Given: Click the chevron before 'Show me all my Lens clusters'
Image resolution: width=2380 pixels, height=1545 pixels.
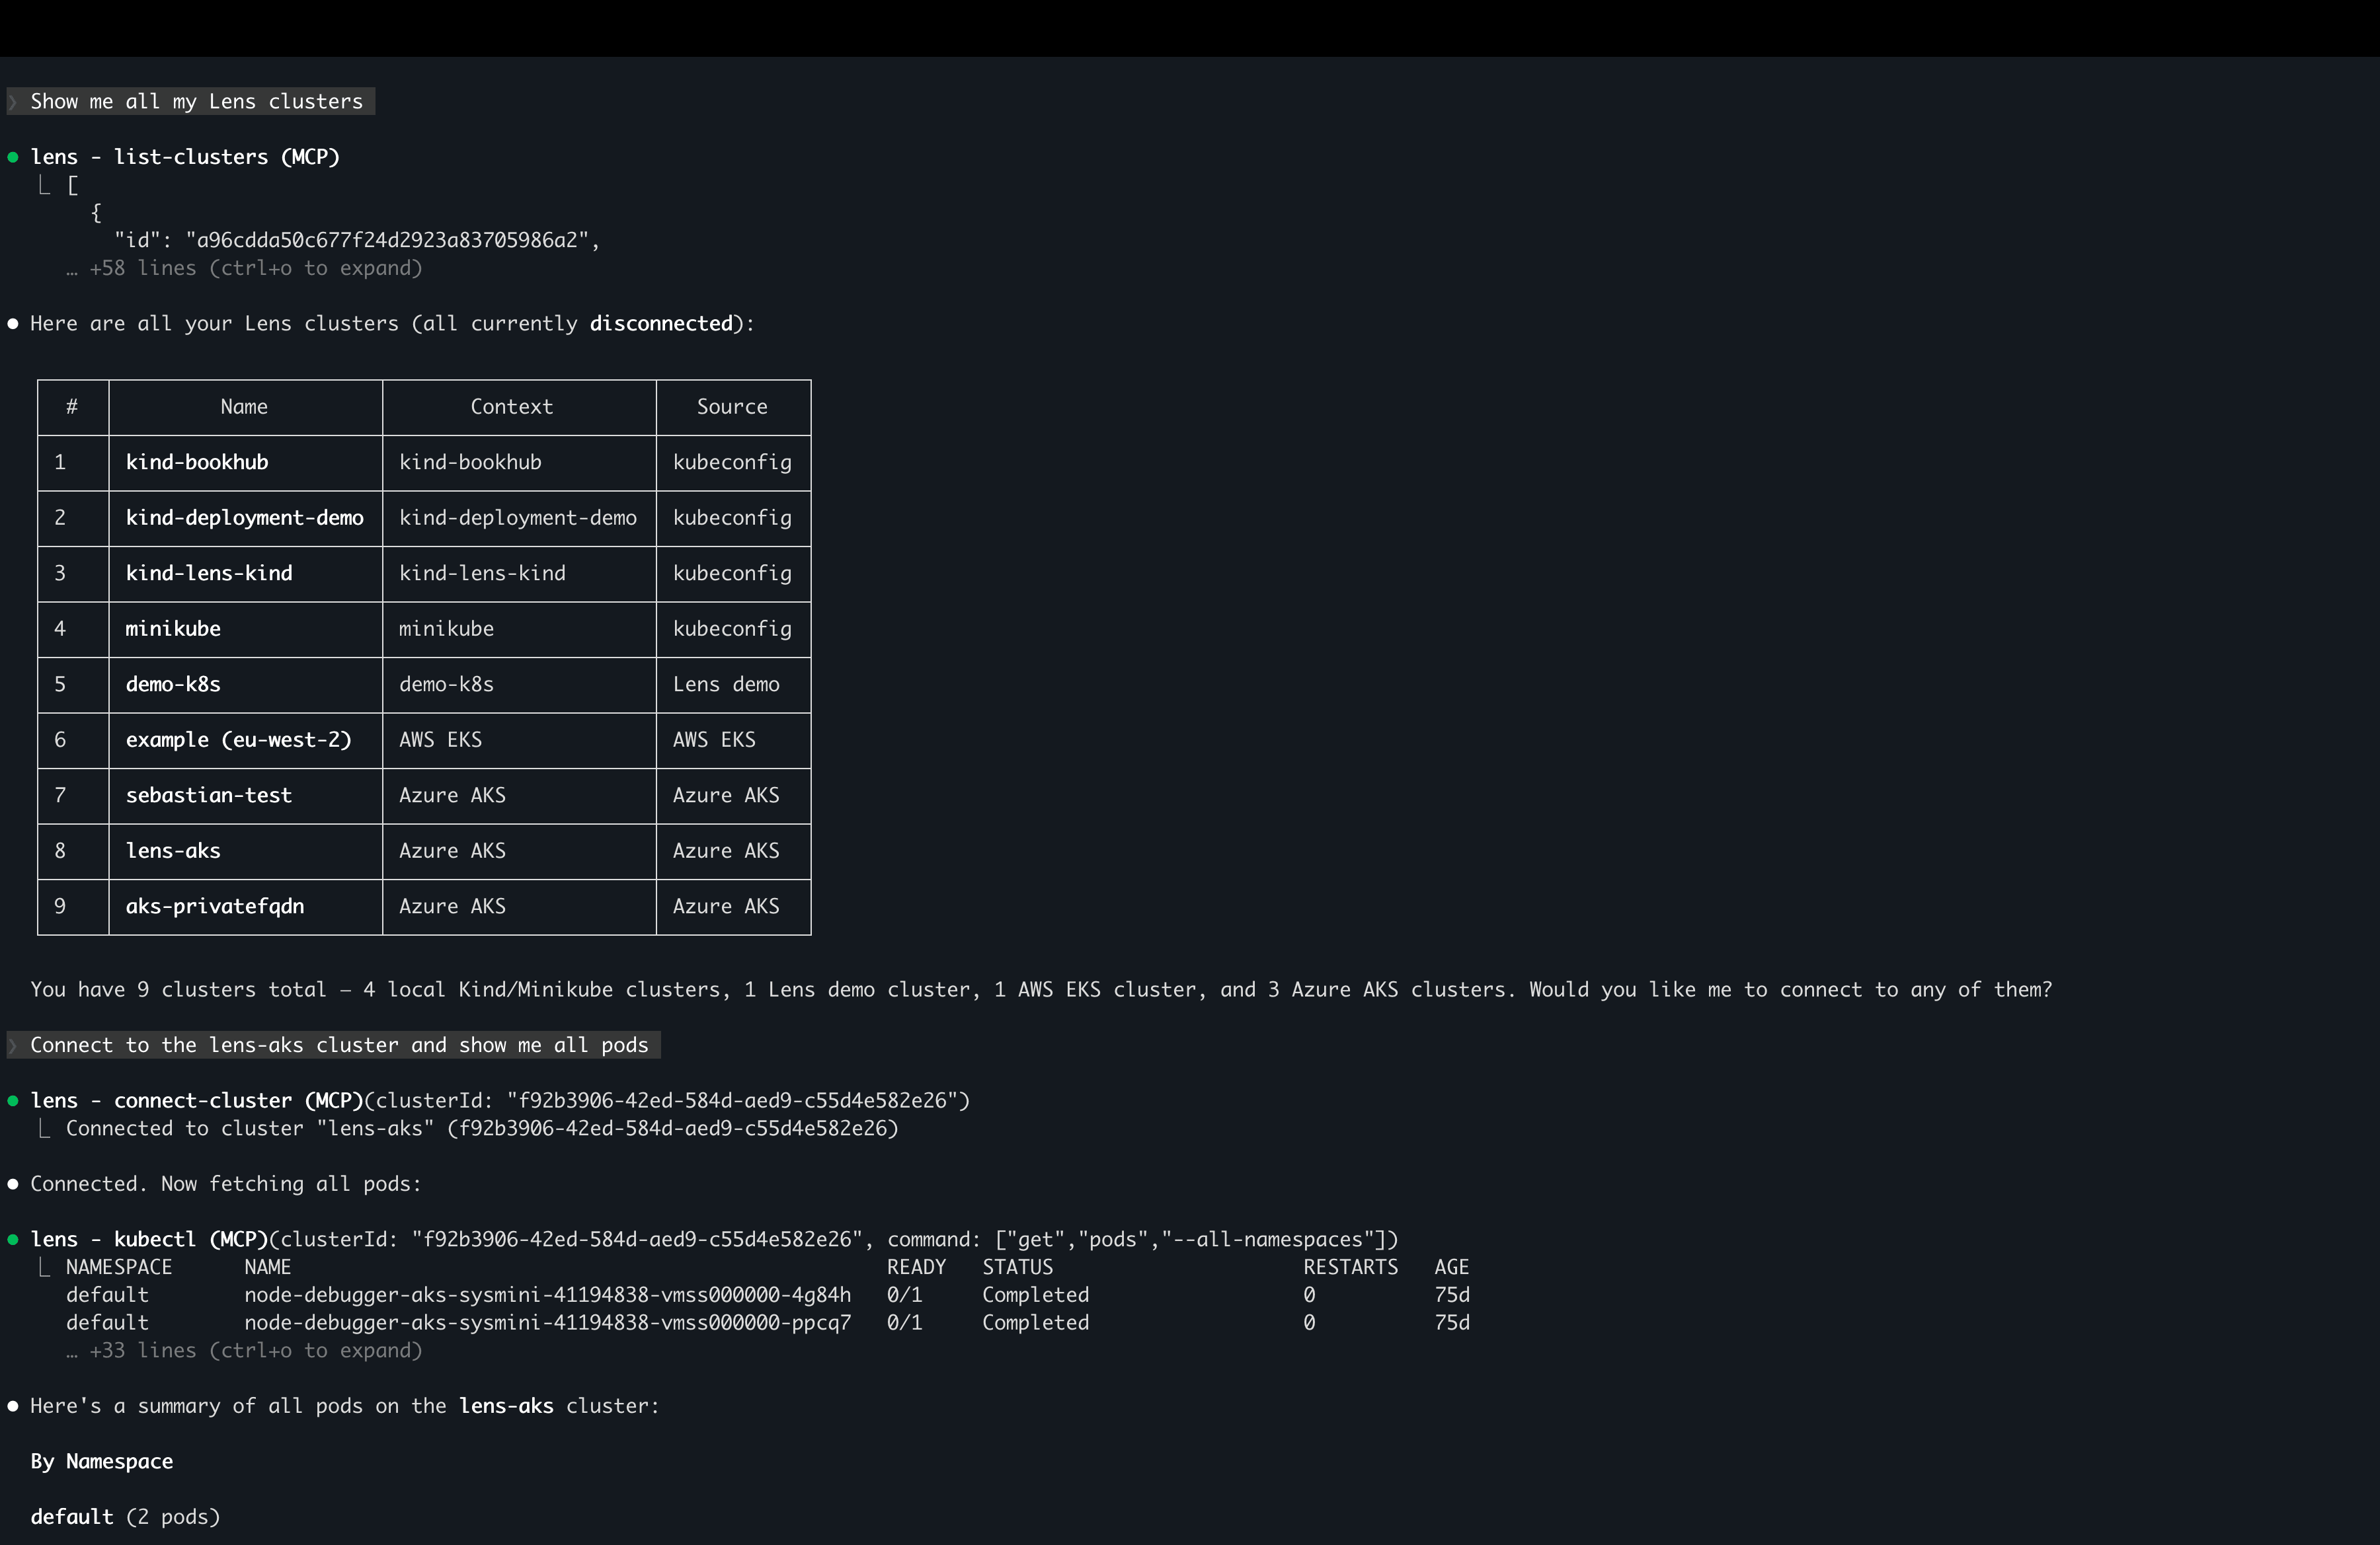Looking at the screenshot, I should point(13,101).
